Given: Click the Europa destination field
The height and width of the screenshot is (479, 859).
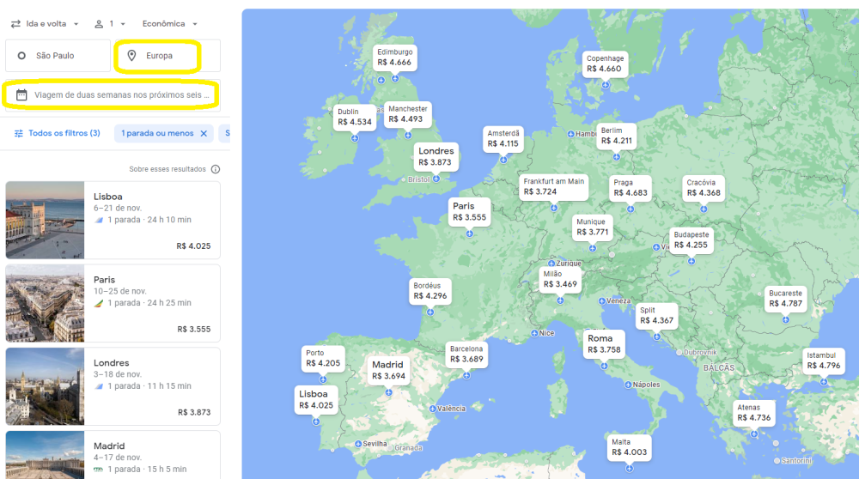Looking at the screenshot, I should pos(168,56).
